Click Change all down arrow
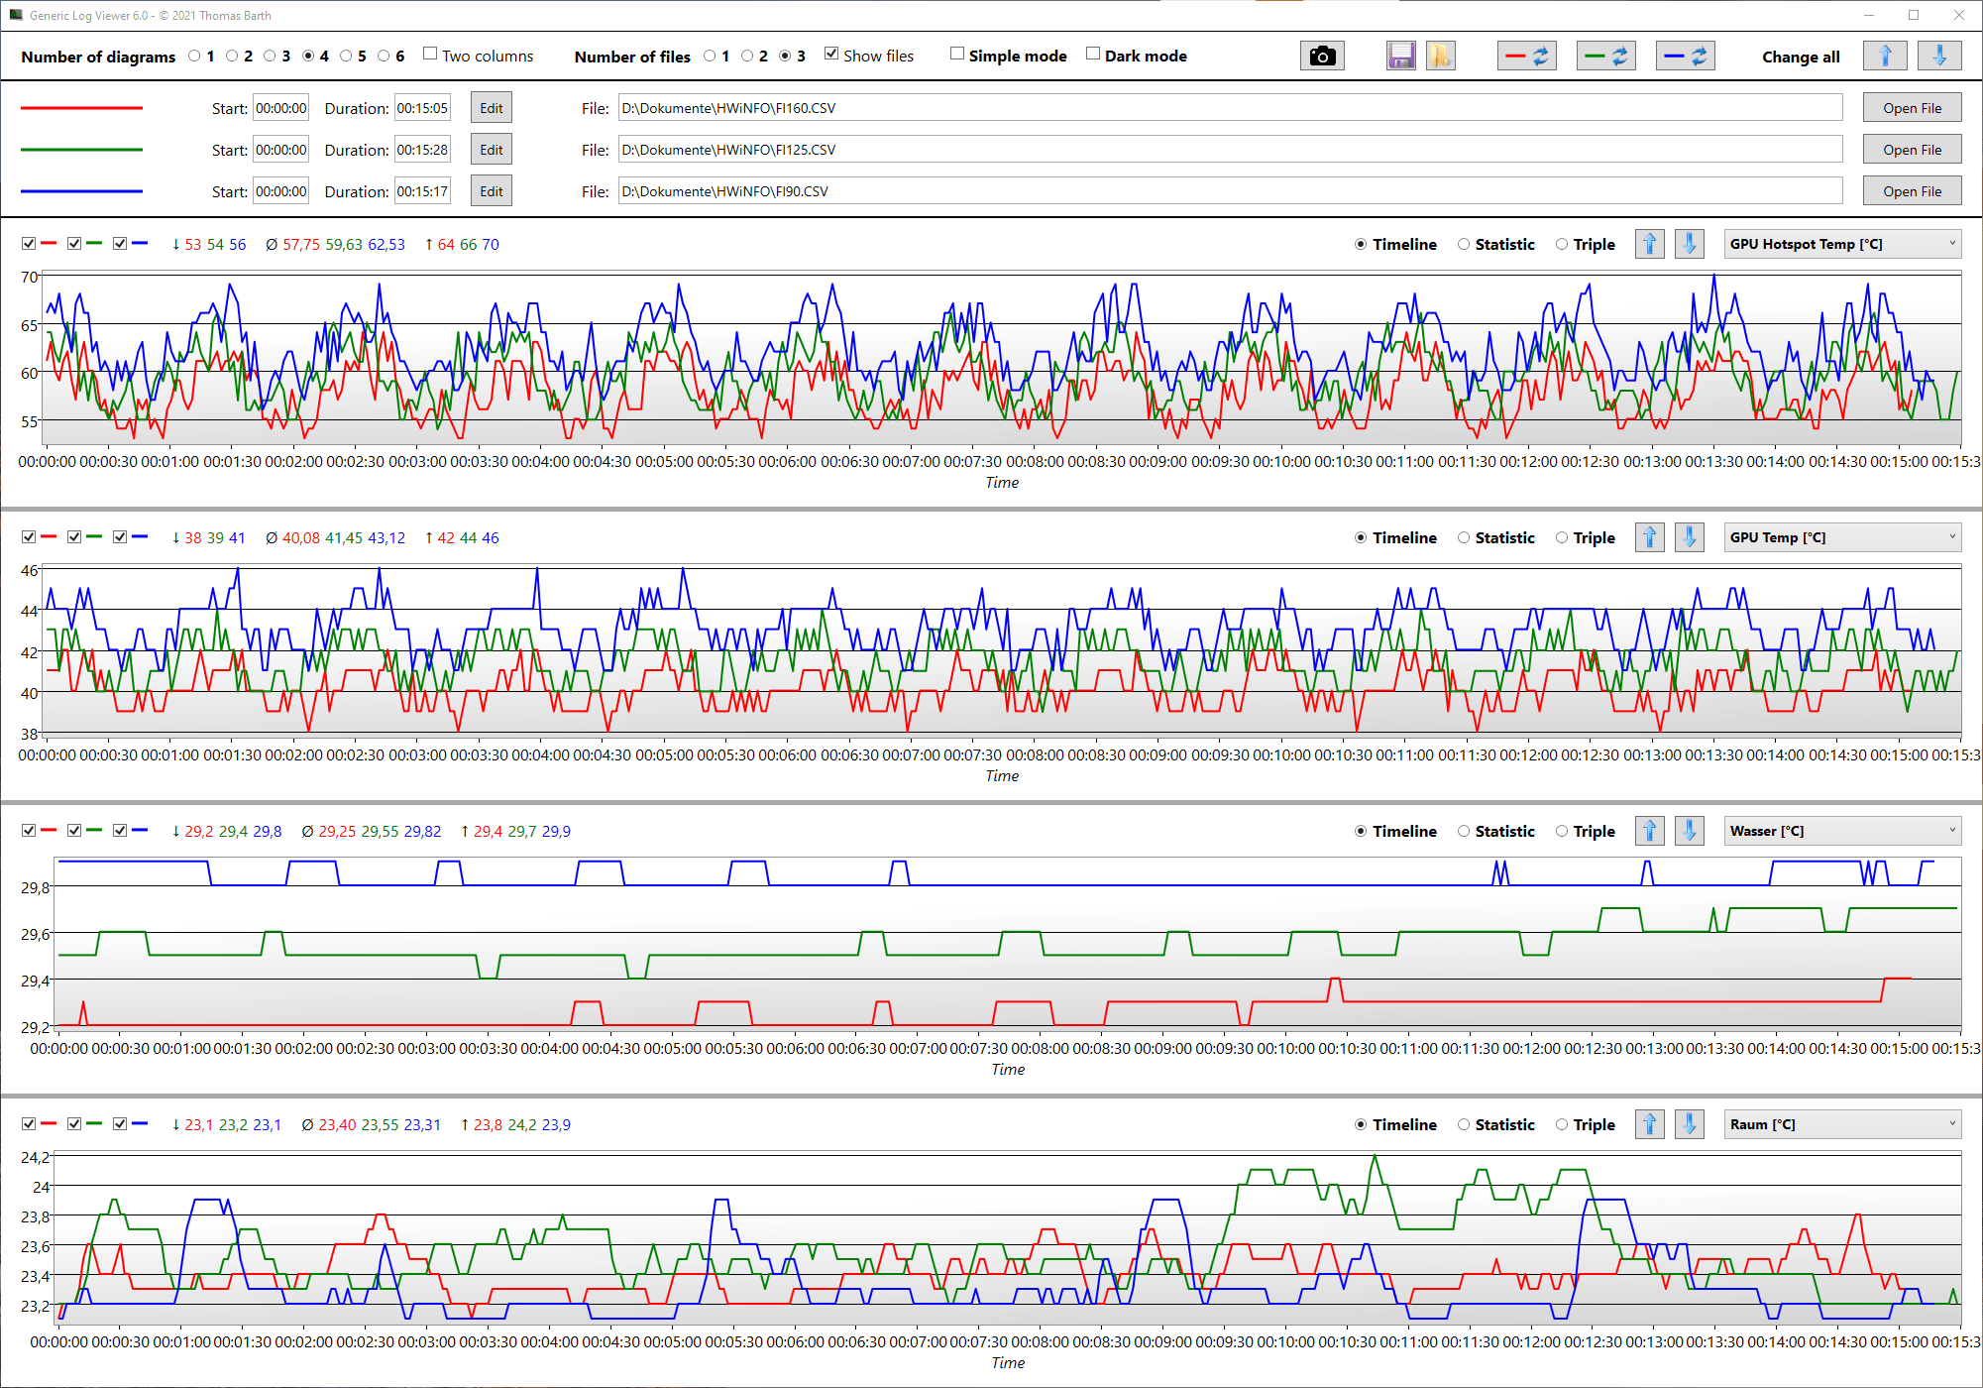This screenshot has width=1983, height=1388. [1939, 57]
